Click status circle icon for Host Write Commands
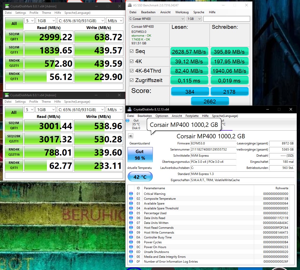 coord(131,232)
